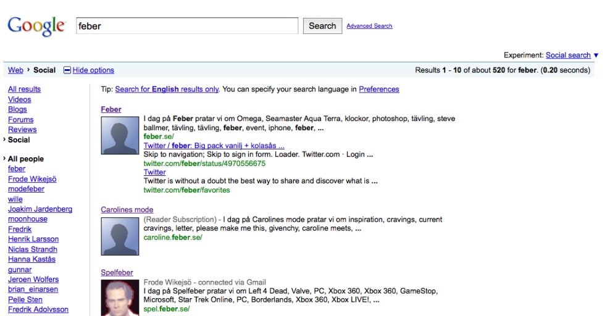This screenshot has height=316, width=605.
Task: Switch to All results filter
Action: 24,89
